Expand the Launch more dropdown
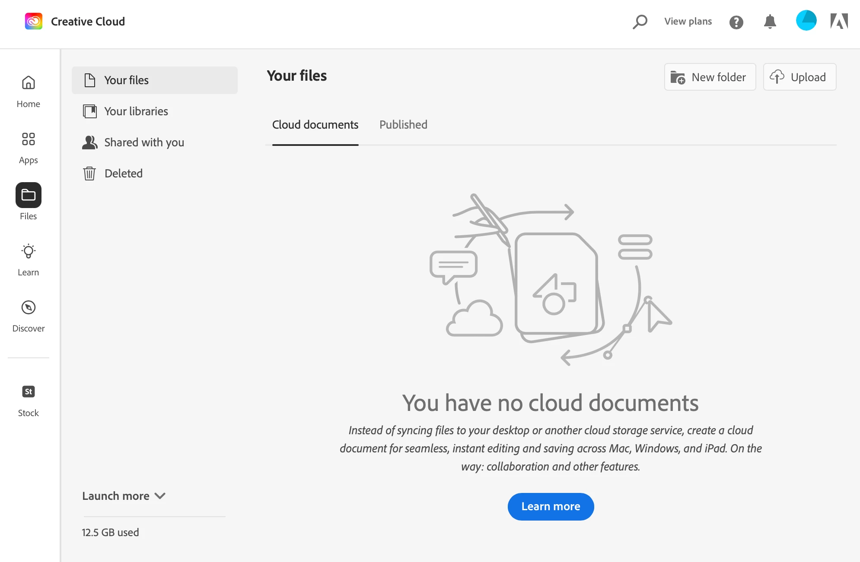The width and height of the screenshot is (860, 562). pos(124,496)
